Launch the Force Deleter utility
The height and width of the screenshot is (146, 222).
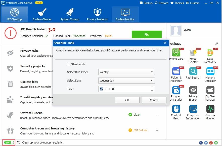coord(193,56)
